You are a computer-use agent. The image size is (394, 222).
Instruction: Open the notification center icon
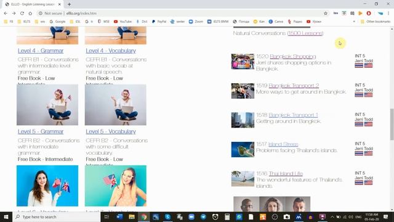coord(386,216)
